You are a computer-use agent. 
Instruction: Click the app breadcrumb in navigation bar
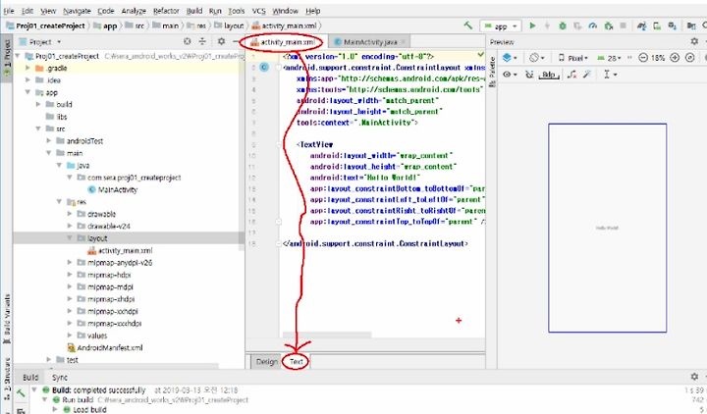pyautogui.click(x=105, y=26)
